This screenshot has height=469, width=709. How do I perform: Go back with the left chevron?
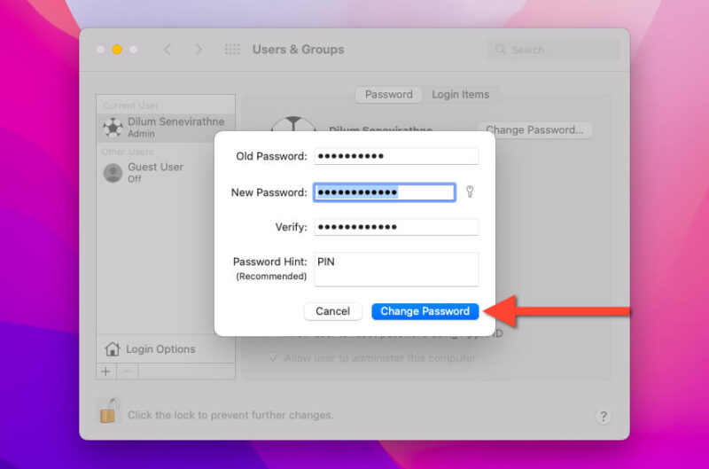(168, 50)
